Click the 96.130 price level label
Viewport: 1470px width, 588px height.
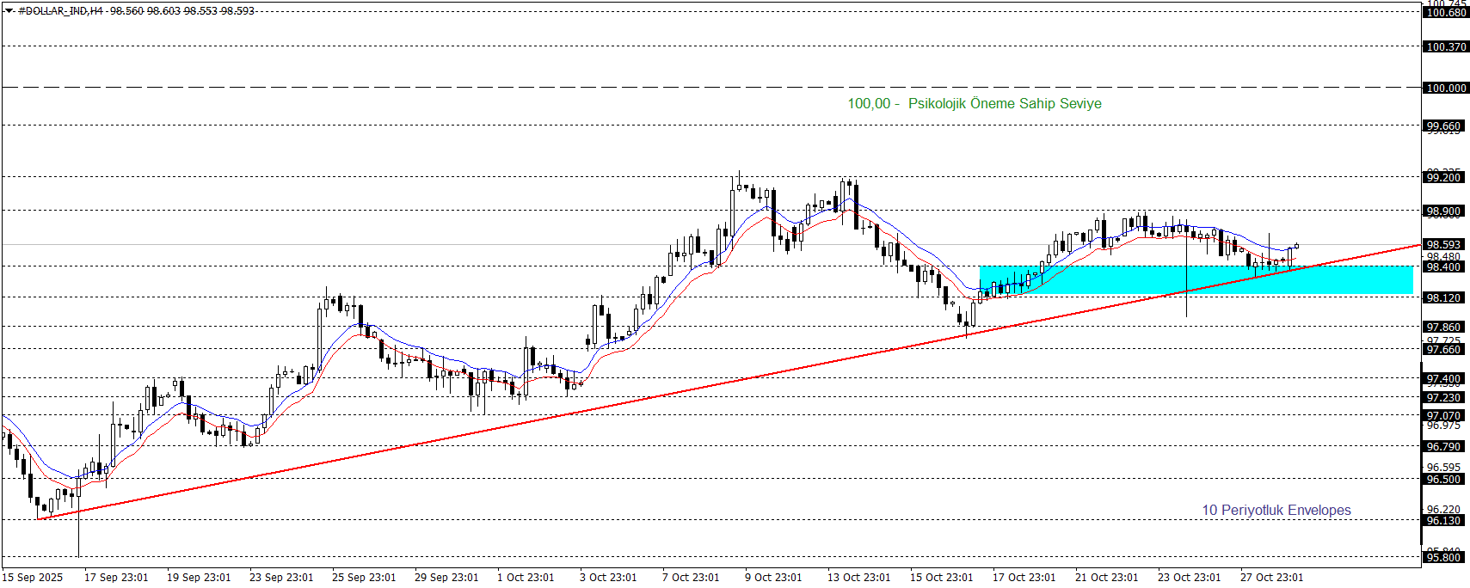pos(1443,521)
